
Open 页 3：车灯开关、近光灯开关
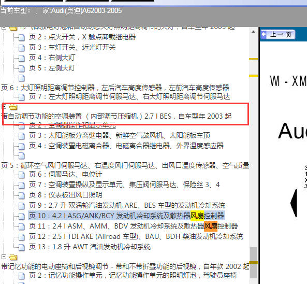pyautogui.click(x=72, y=48)
